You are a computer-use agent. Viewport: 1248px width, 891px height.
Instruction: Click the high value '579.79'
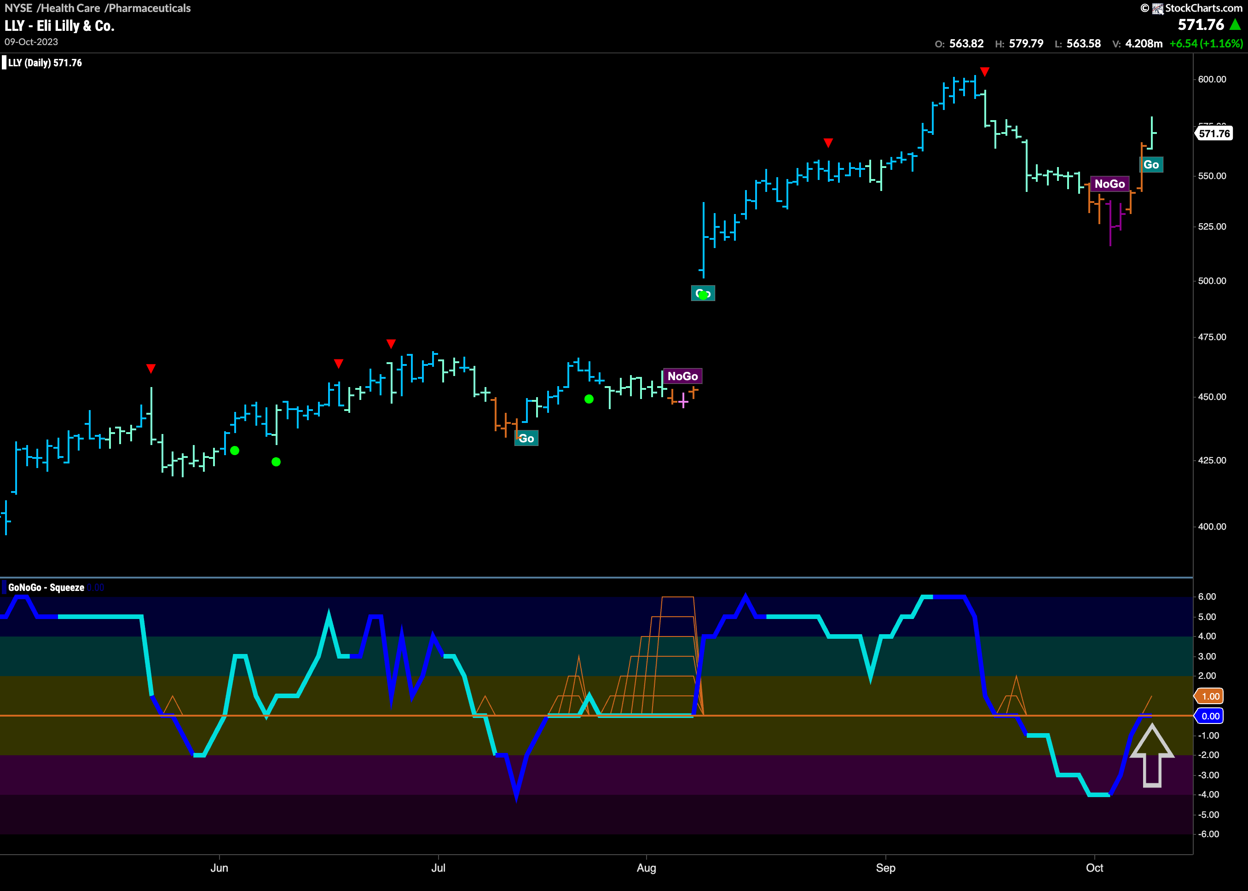pos(1026,43)
